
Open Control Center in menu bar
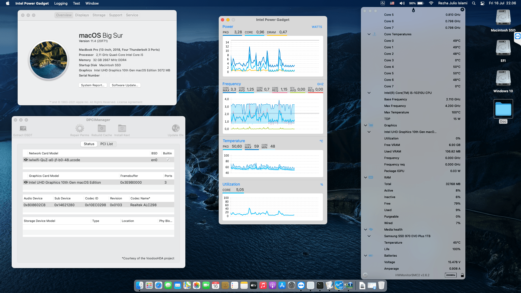point(482,3)
